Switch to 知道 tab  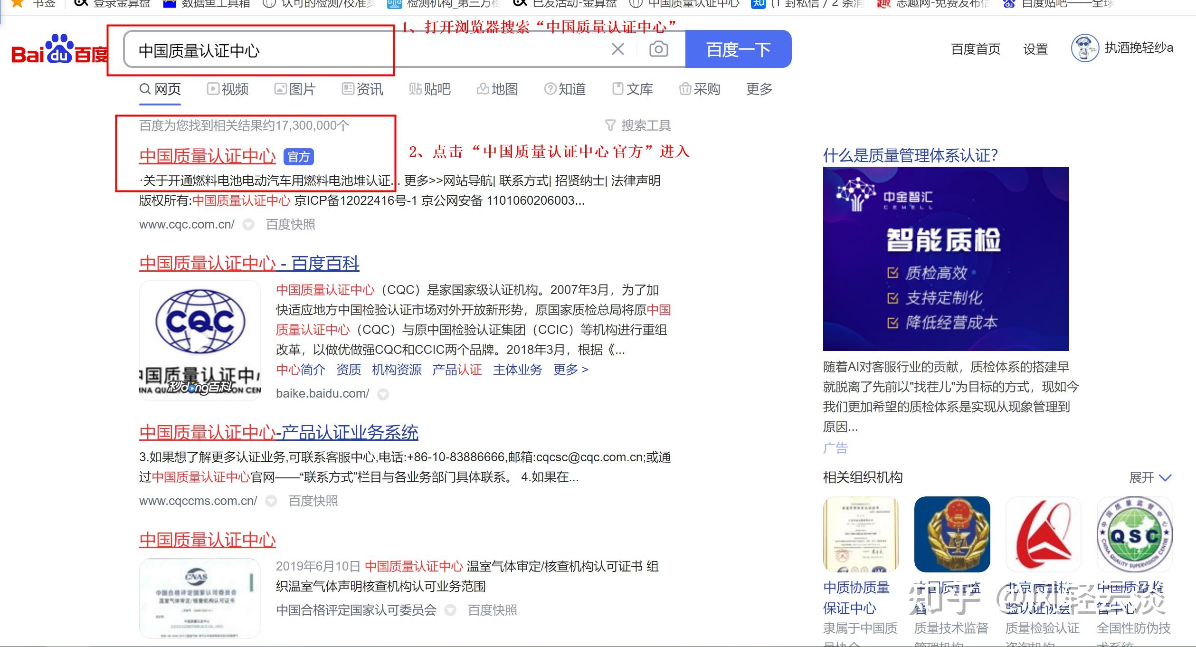click(565, 89)
